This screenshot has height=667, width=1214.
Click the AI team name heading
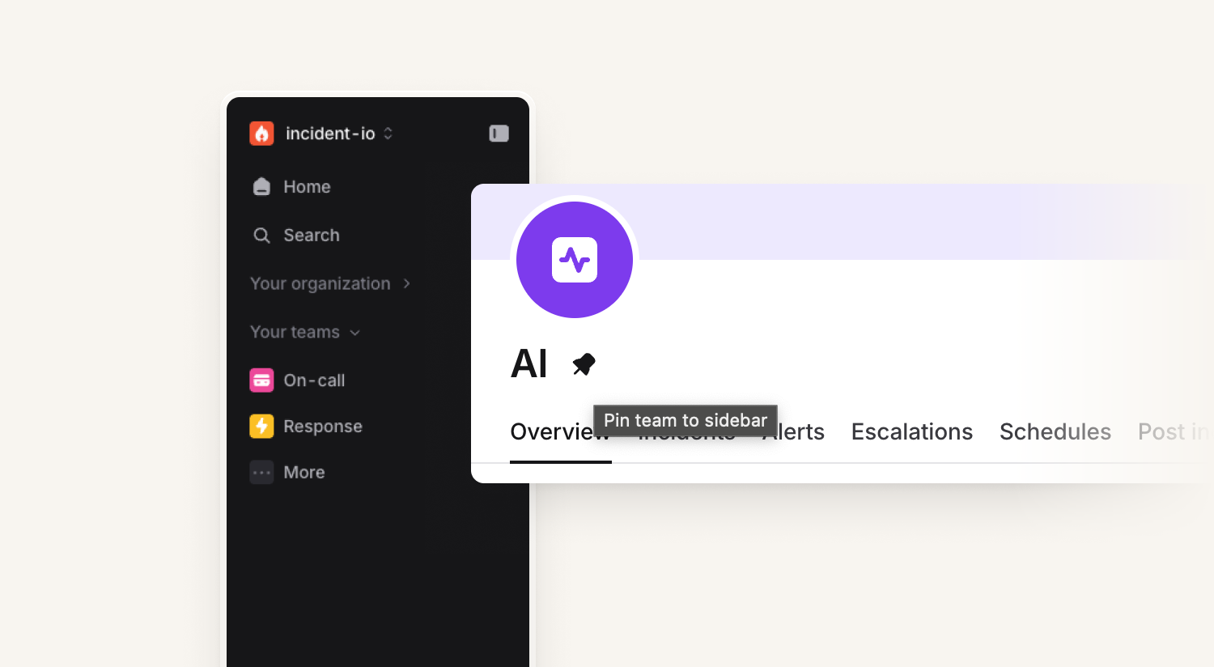[x=529, y=364]
